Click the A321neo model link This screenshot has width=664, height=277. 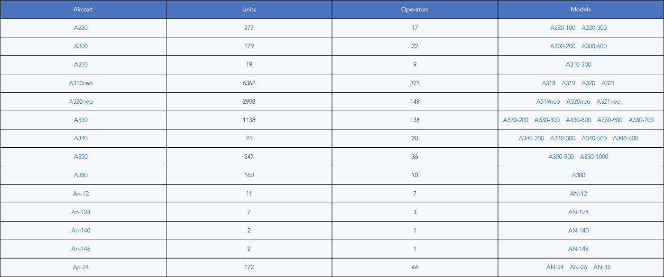click(608, 102)
